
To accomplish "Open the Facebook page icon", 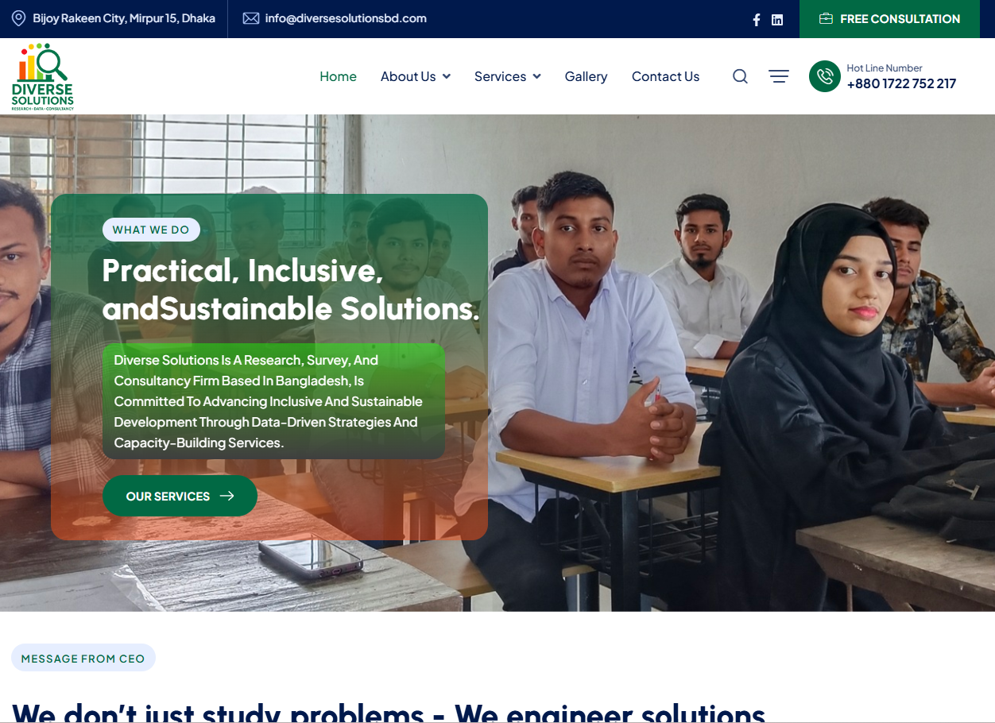I will [x=756, y=20].
